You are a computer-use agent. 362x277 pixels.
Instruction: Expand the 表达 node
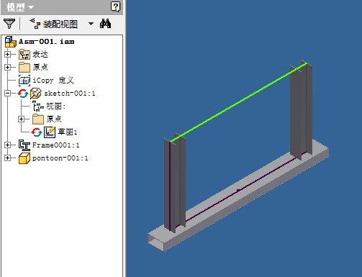(x=7, y=55)
